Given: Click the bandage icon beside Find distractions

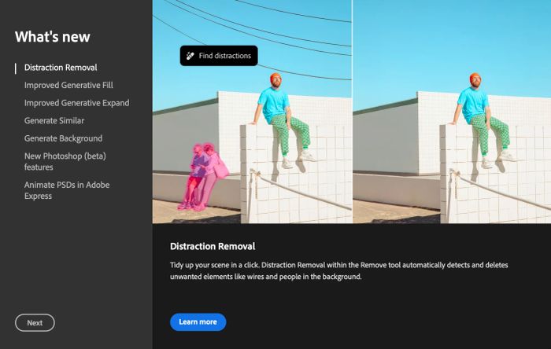Looking at the screenshot, I should (x=190, y=56).
